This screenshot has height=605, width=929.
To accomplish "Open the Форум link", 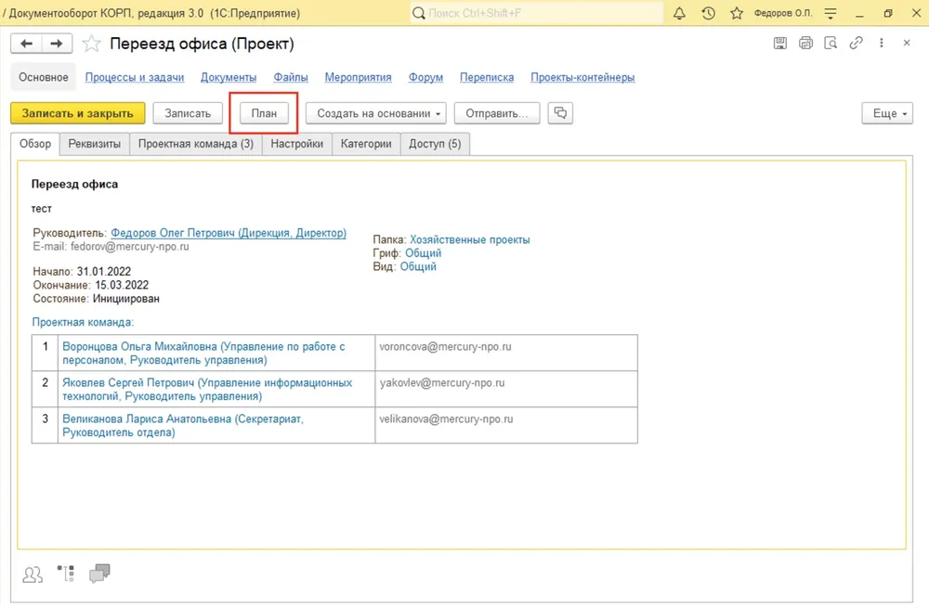I will (425, 77).
